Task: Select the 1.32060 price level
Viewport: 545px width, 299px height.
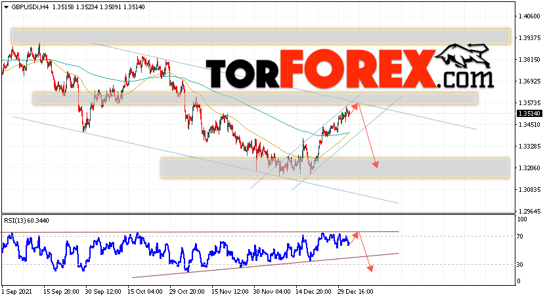Action: coord(529,168)
